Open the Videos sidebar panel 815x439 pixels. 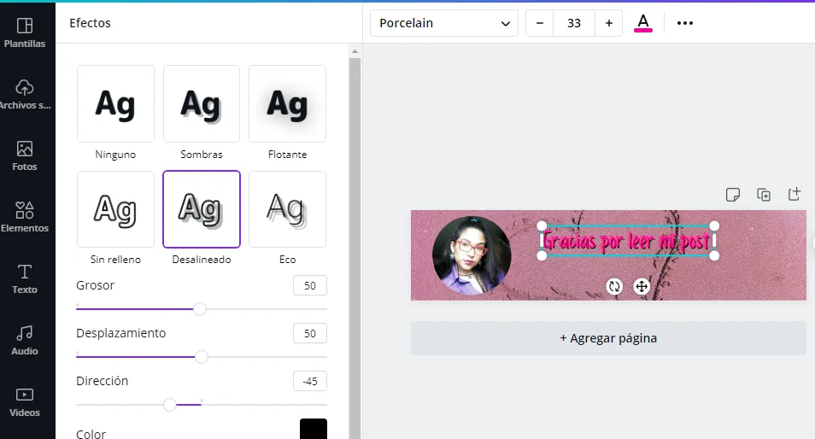click(x=25, y=402)
